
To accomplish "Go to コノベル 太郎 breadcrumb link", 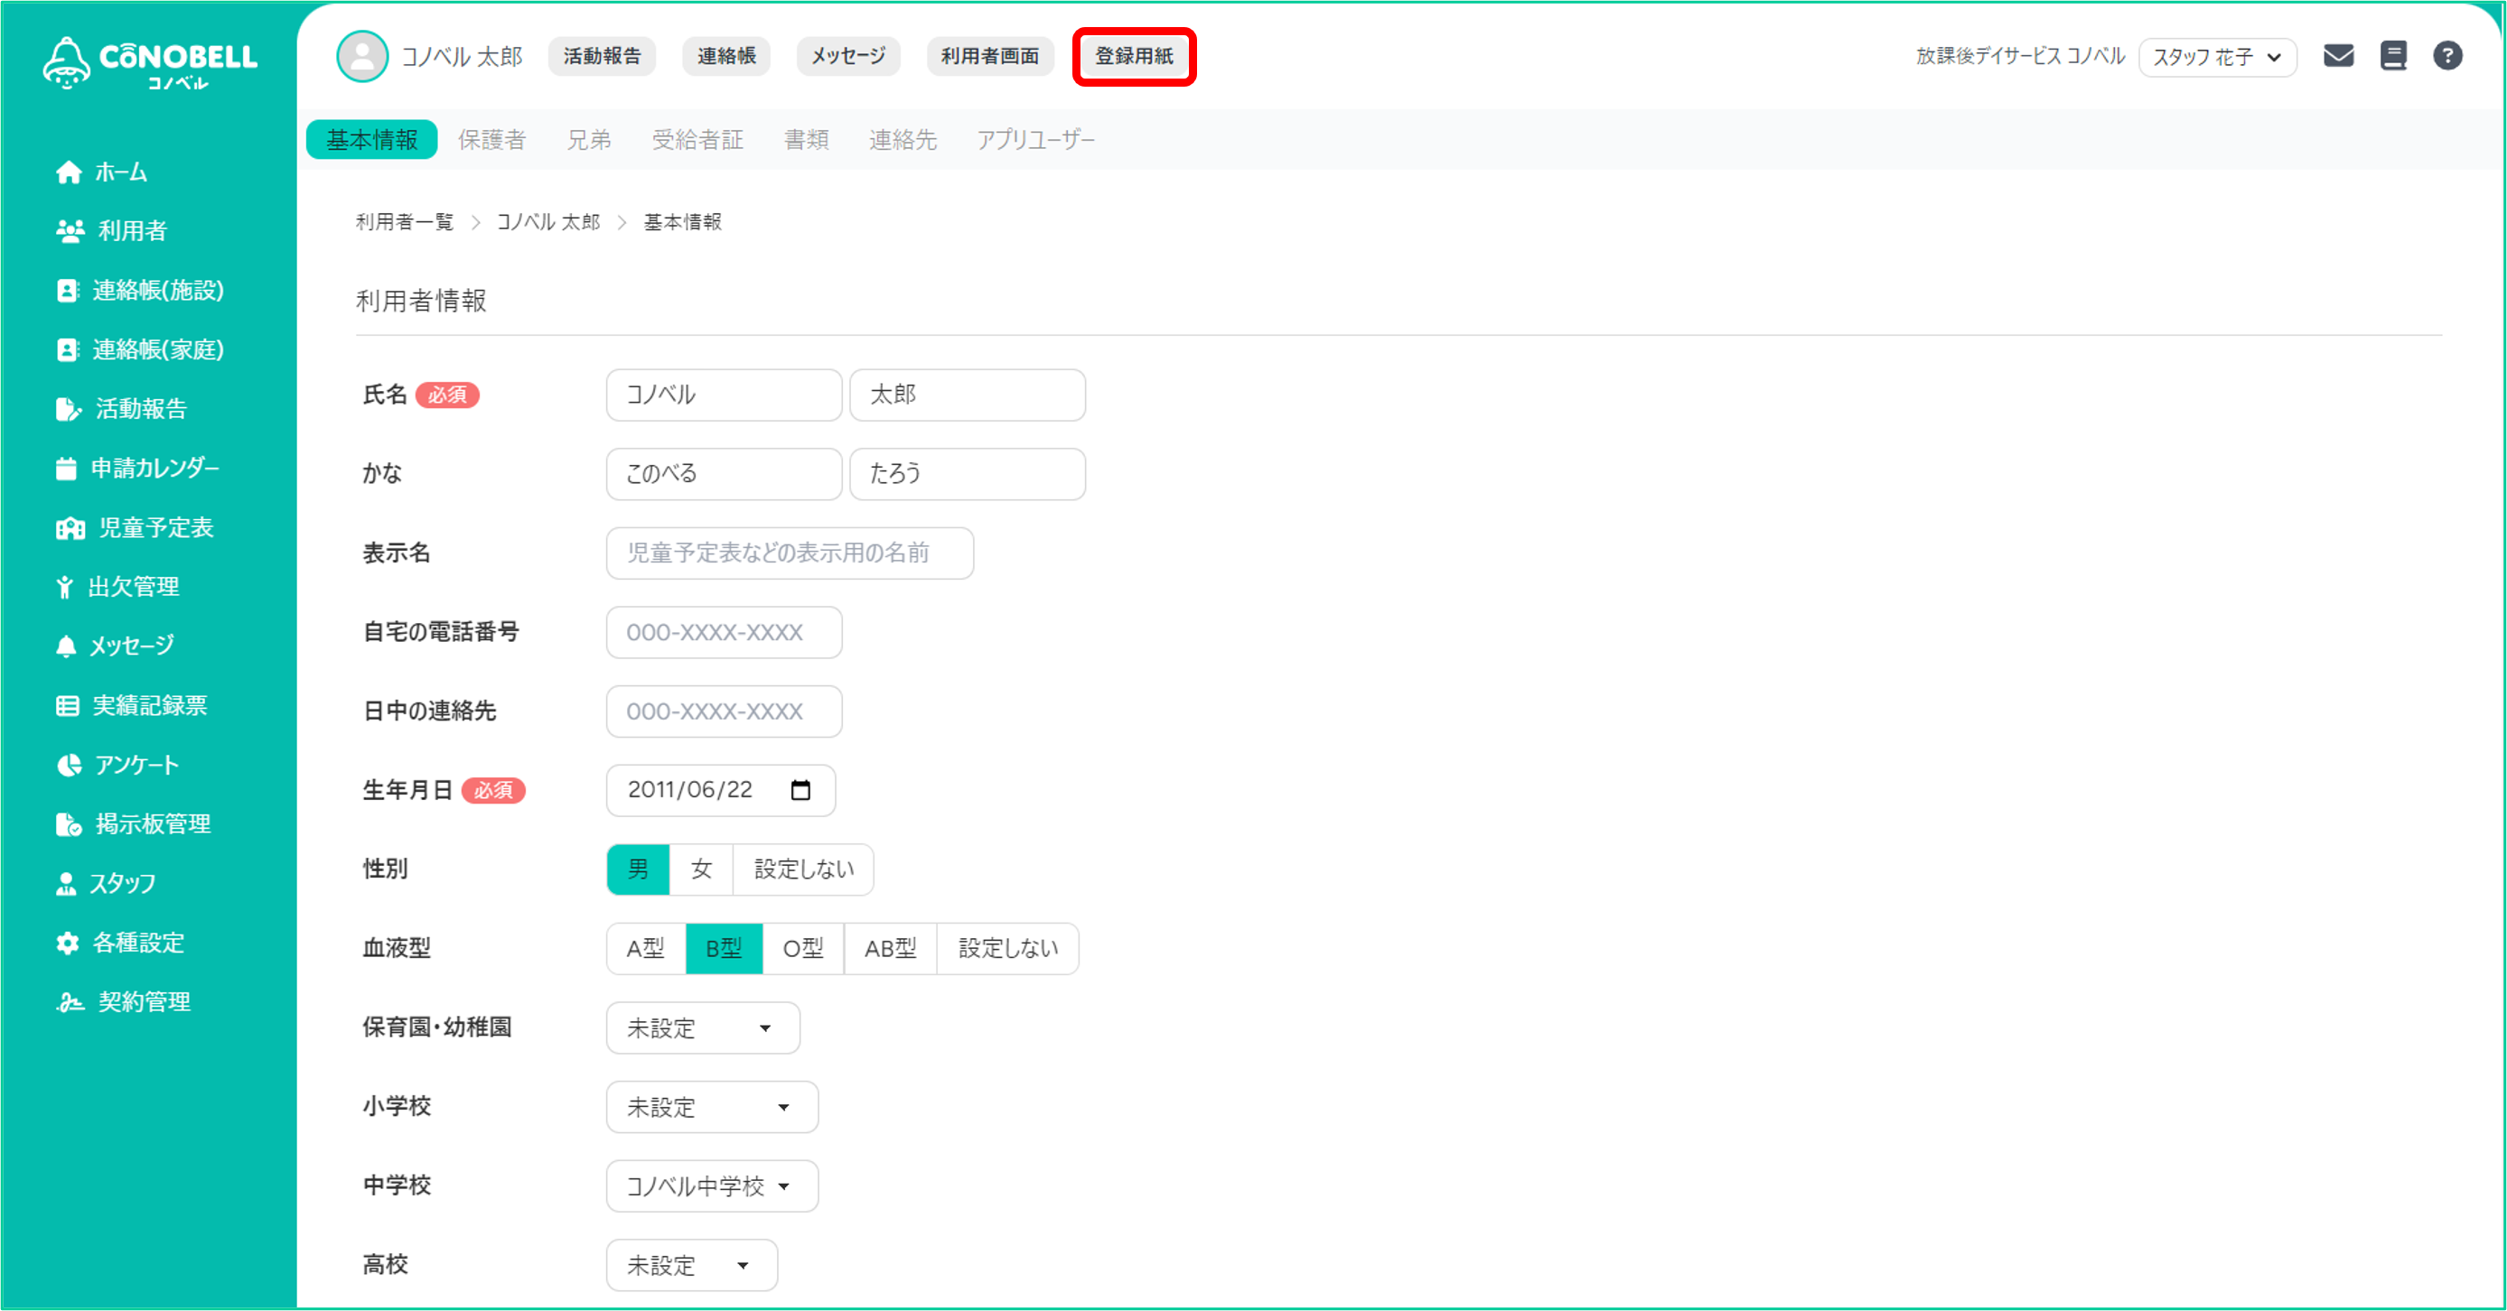I will 549,222.
